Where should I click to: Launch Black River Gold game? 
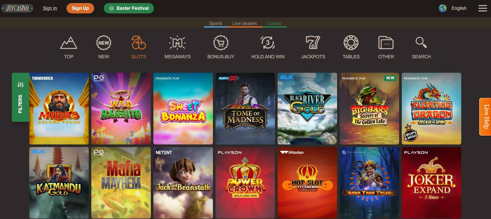click(307, 109)
